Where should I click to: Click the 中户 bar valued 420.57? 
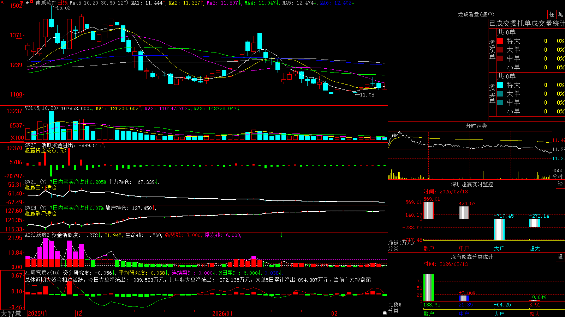[464, 213]
